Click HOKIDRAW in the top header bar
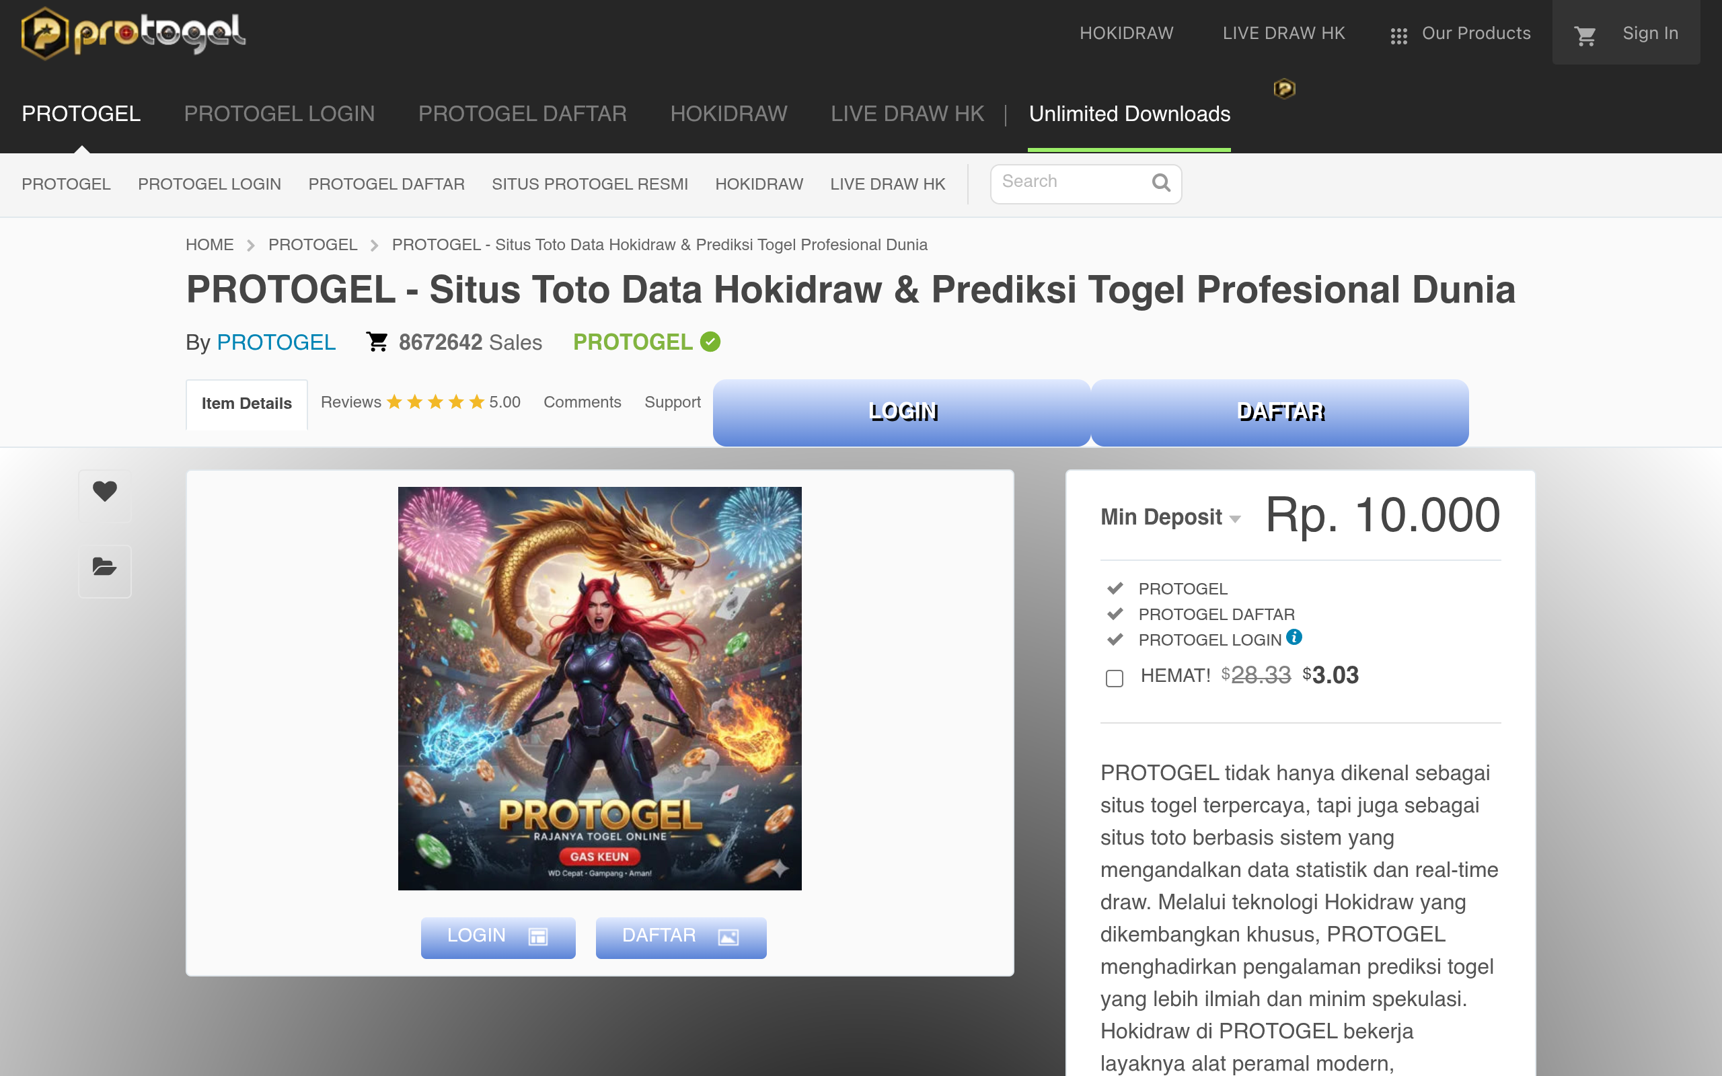Screen dimensions: 1722x1076 [x=1127, y=34]
